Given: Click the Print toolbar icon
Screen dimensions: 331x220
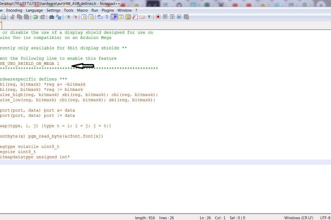Looking at the screenshot, I should coord(3,17).
